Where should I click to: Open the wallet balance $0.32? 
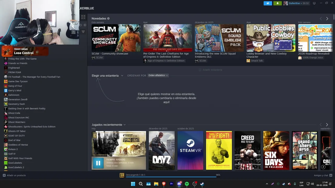click(306, 3)
